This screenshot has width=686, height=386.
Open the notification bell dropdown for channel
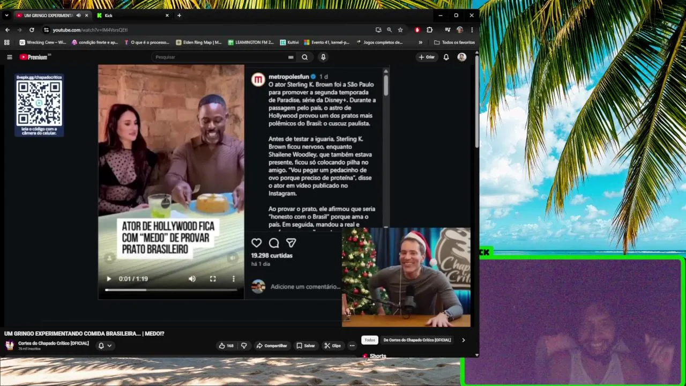105,346
